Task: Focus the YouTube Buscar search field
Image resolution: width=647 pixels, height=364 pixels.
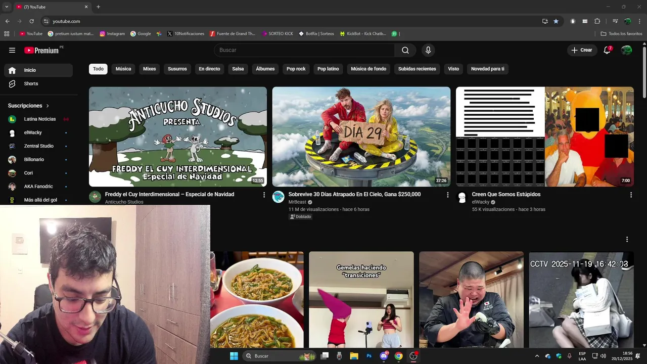Action: click(304, 50)
